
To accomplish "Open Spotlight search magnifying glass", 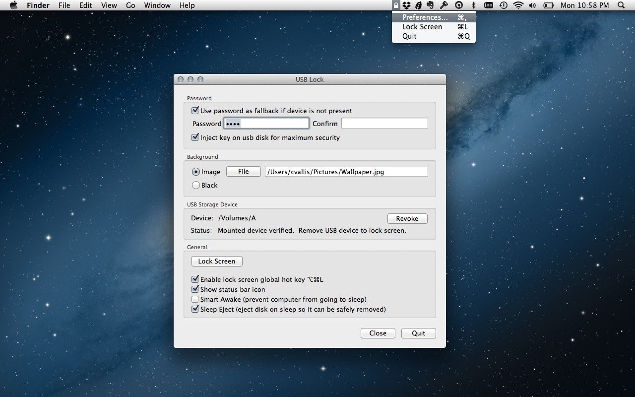I will tap(621, 5).
